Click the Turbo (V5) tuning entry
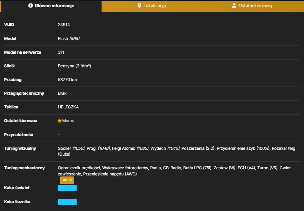This screenshot has height=211, width=304. click(x=267, y=168)
